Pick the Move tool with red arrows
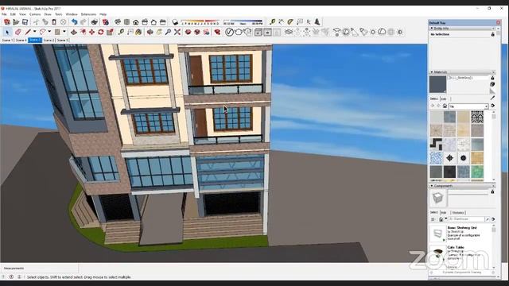 92,32
